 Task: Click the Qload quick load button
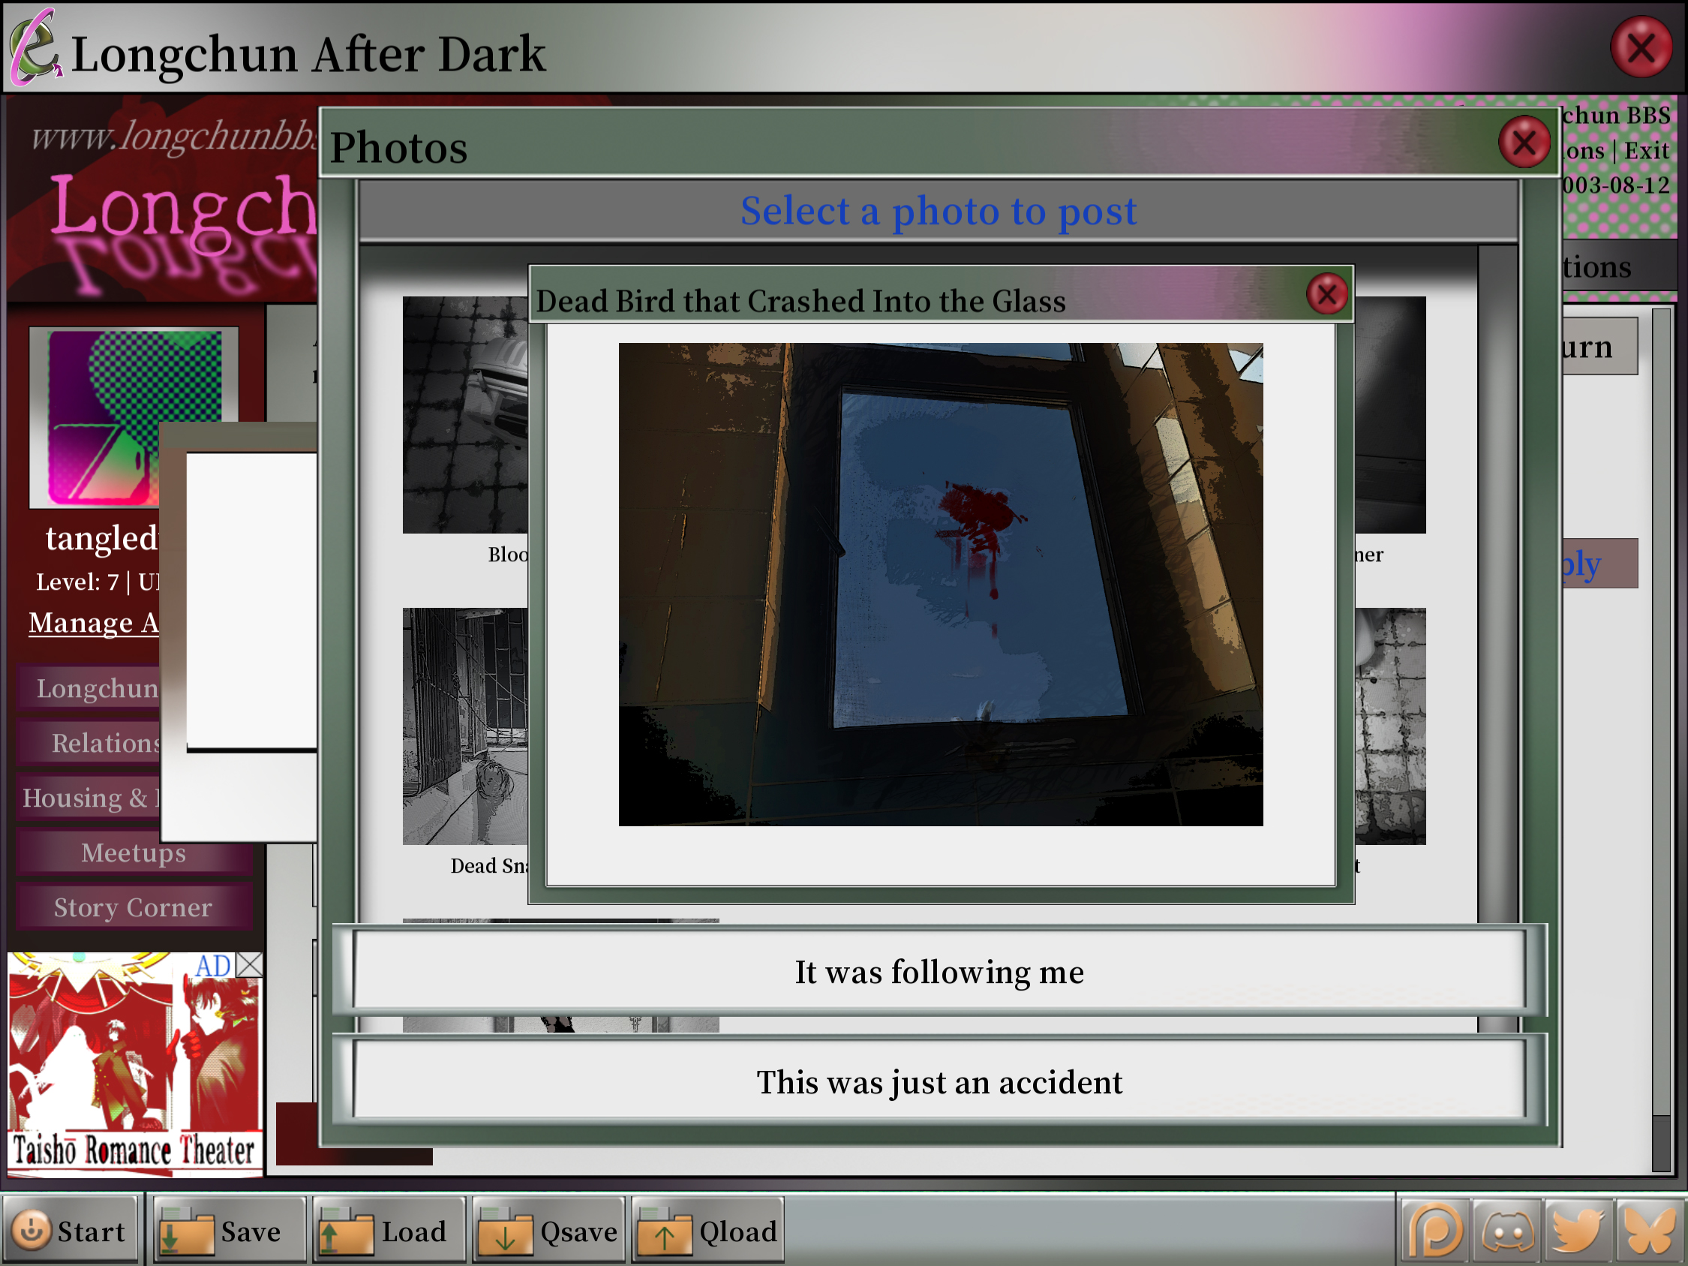tap(707, 1231)
